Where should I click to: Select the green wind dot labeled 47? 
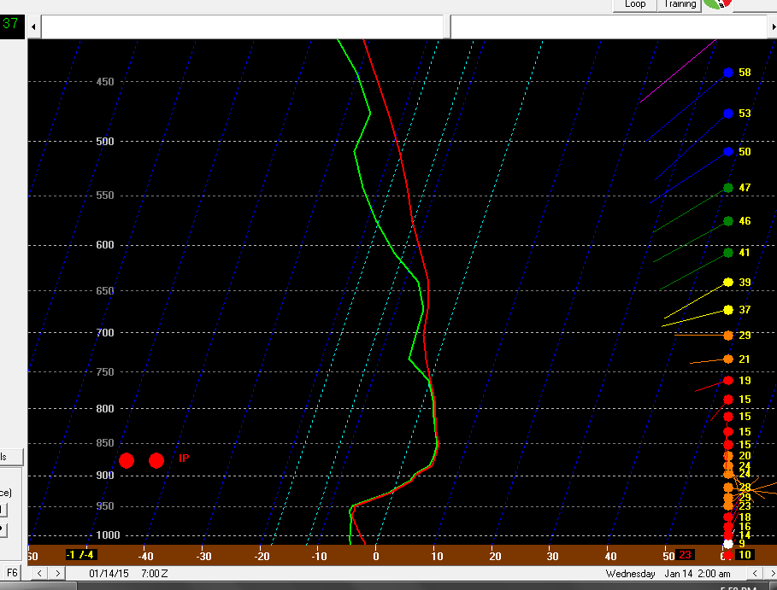tap(728, 188)
